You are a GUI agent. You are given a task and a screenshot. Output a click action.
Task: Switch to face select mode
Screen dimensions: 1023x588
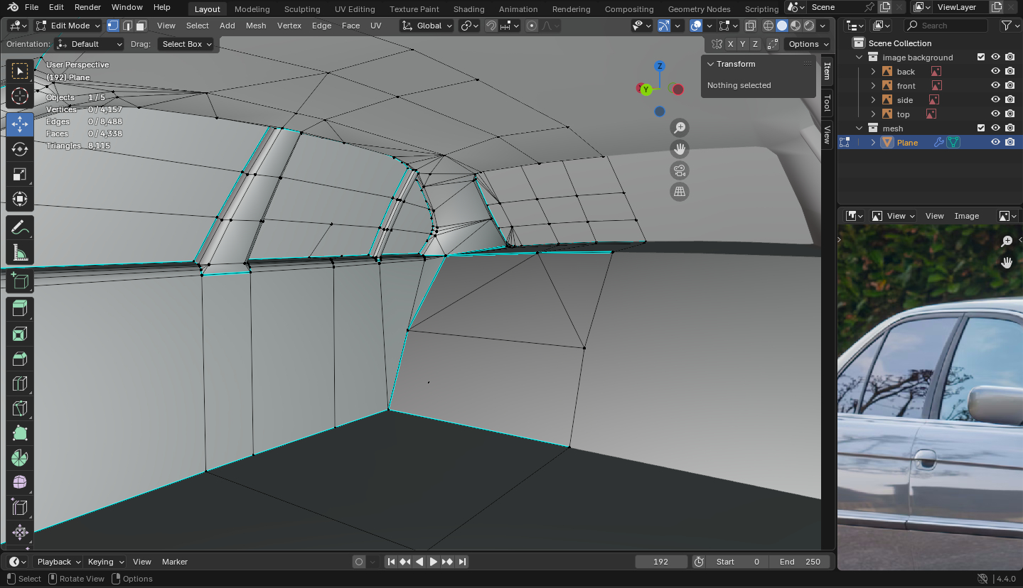click(x=141, y=26)
